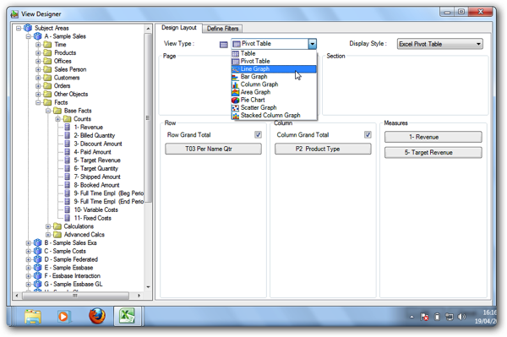The width and height of the screenshot is (507, 337).
Task: Open the Display Style dropdown
Action: pos(439,44)
